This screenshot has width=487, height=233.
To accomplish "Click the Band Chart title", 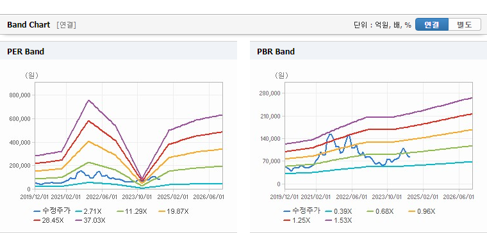I will click(29, 25).
